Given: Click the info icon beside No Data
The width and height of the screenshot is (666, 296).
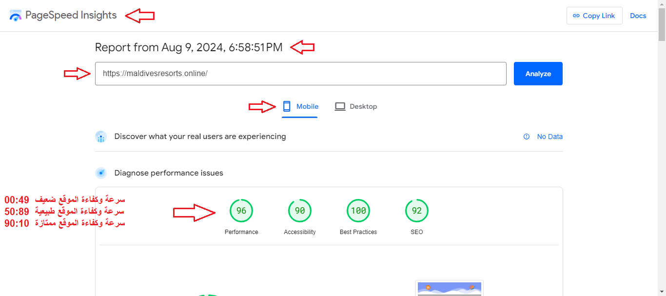Looking at the screenshot, I should pos(527,137).
